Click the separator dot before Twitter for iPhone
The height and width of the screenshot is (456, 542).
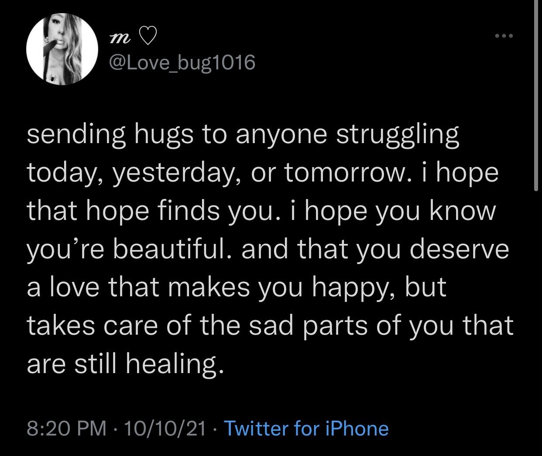215,429
